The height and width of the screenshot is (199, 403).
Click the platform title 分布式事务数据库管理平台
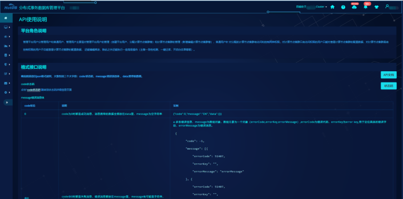click(x=42, y=8)
